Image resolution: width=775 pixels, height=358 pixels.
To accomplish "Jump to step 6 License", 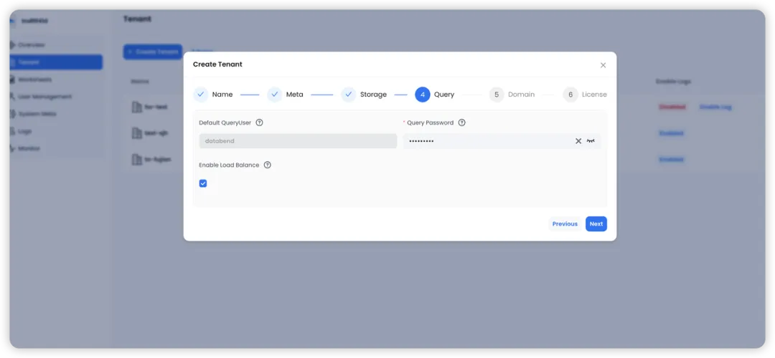I will point(570,95).
